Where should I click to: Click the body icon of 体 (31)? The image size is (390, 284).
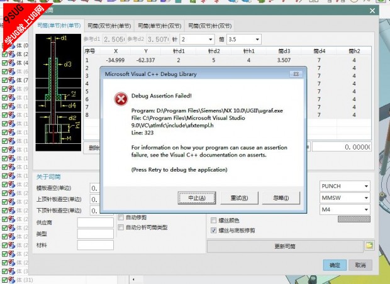[12, 280]
